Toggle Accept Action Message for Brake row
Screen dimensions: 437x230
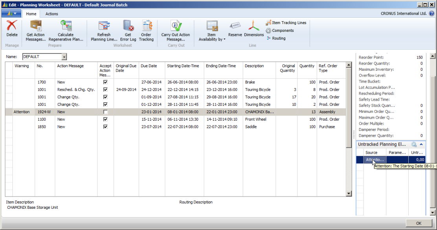pos(105,82)
